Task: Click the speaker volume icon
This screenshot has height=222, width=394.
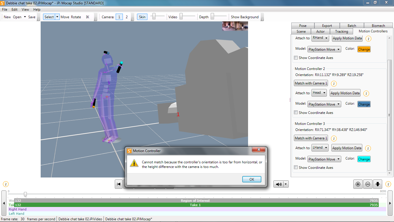Action: point(279,184)
